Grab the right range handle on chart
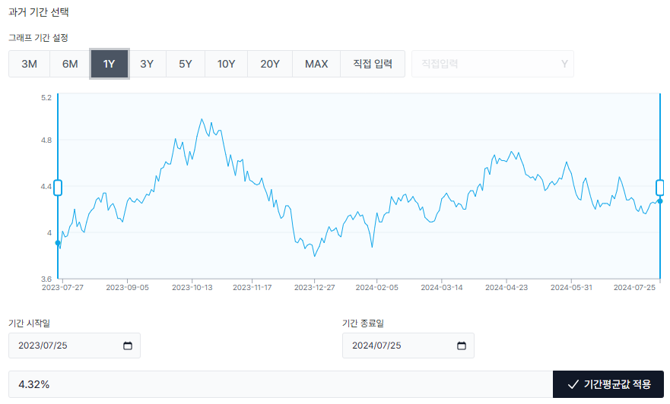This screenshot has width=670, height=404. 660,188
